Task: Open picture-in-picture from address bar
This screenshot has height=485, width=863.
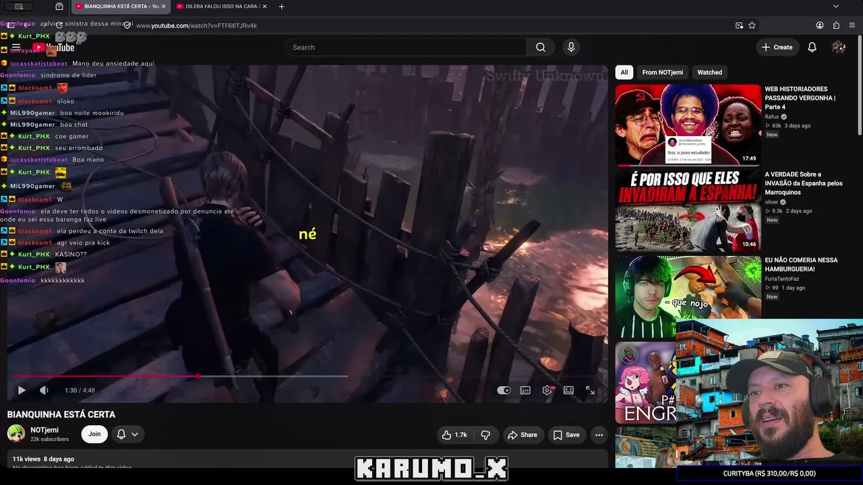Action: 739,26
